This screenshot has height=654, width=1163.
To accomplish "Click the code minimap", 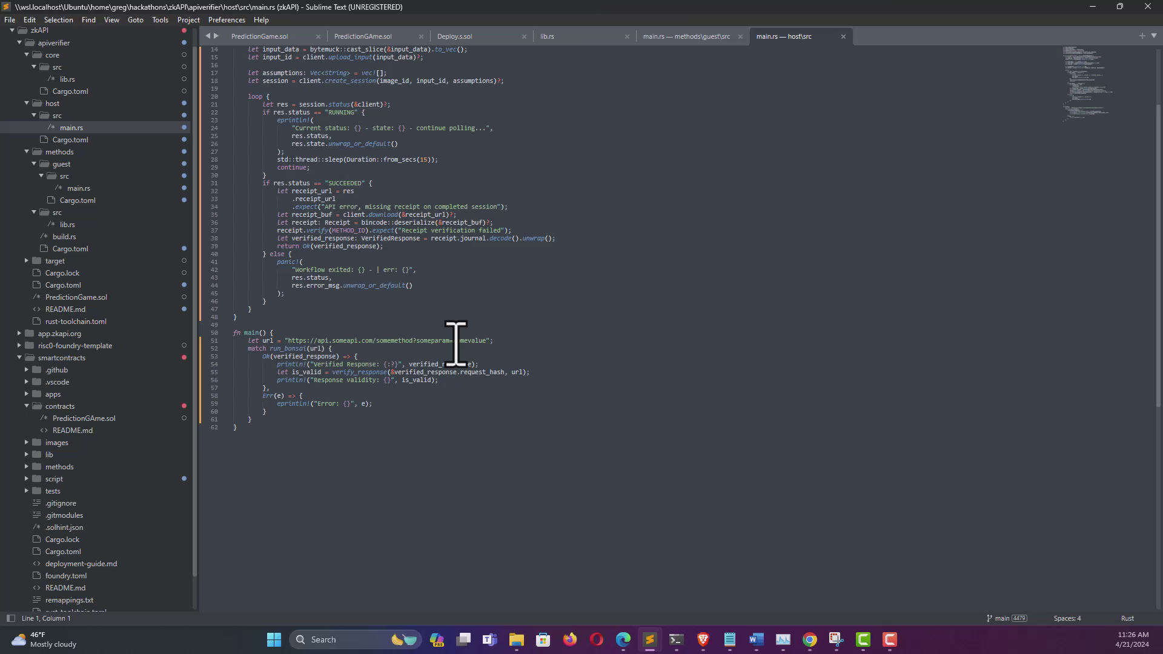I will [x=1087, y=84].
